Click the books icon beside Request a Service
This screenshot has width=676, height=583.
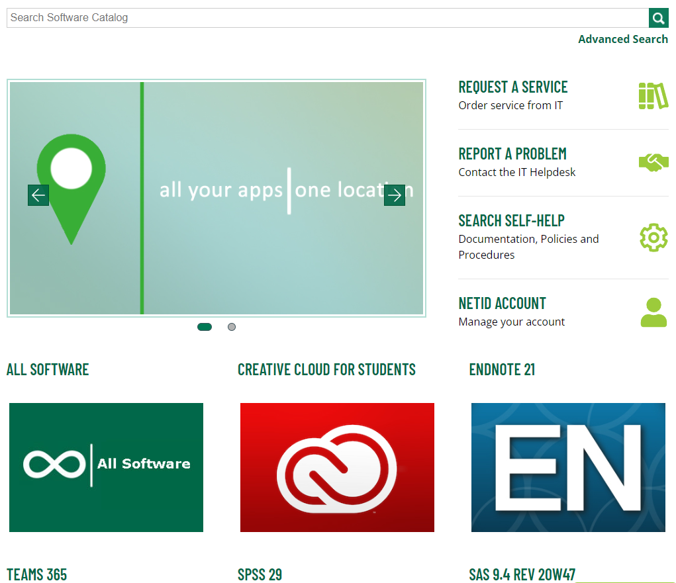pos(653,96)
